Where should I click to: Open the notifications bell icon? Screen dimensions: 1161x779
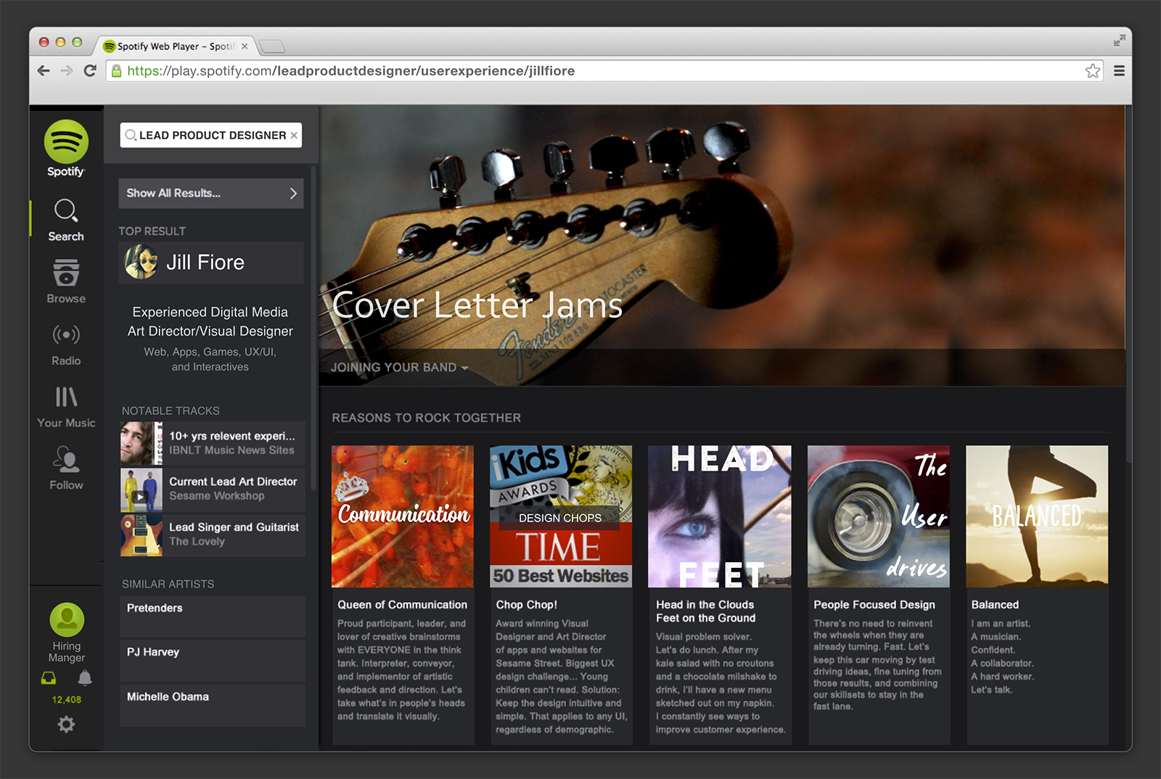tap(85, 678)
